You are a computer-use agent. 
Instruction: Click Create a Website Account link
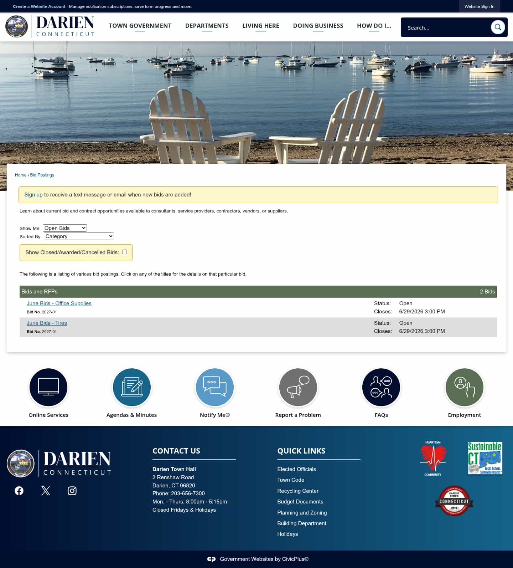(39, 6)
